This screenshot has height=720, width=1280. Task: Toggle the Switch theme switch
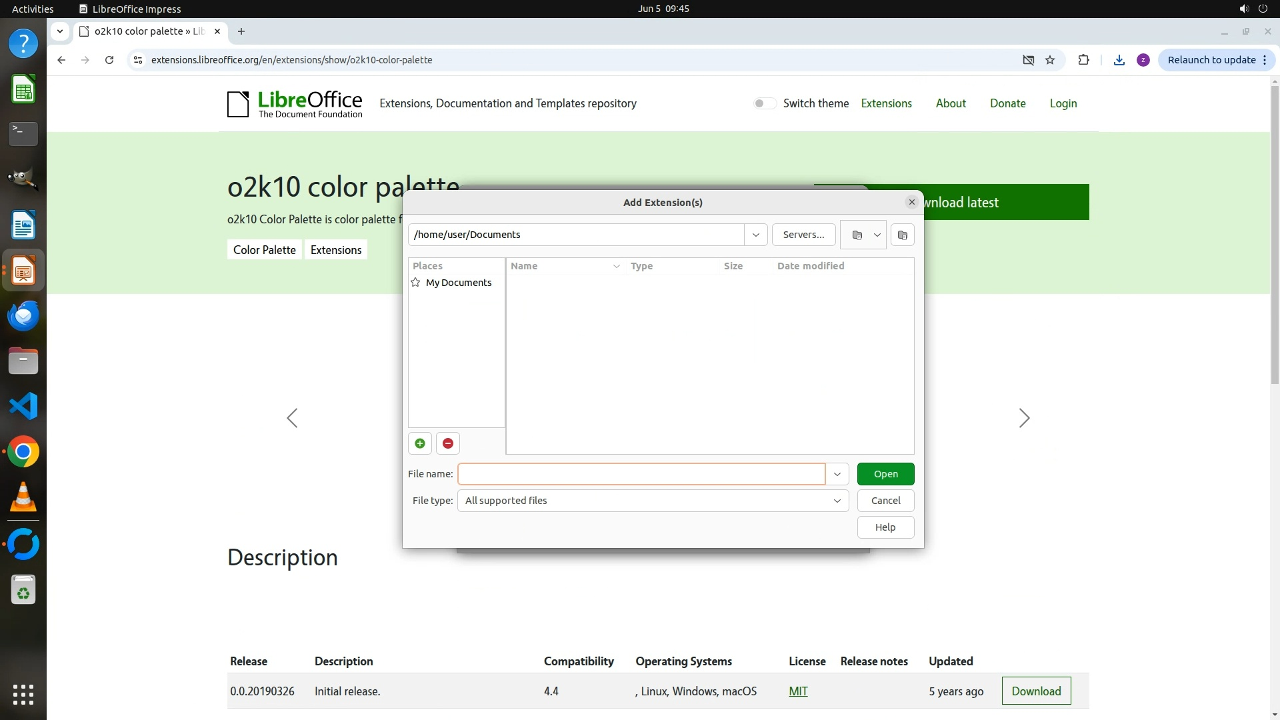tap(764, 103)
